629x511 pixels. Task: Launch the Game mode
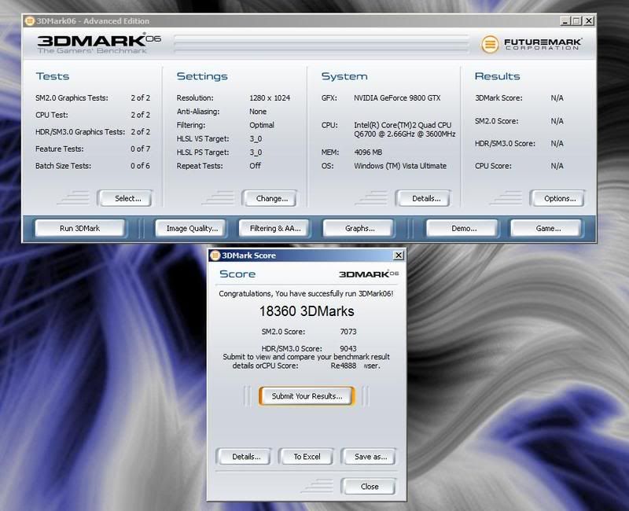coord(546,228)
